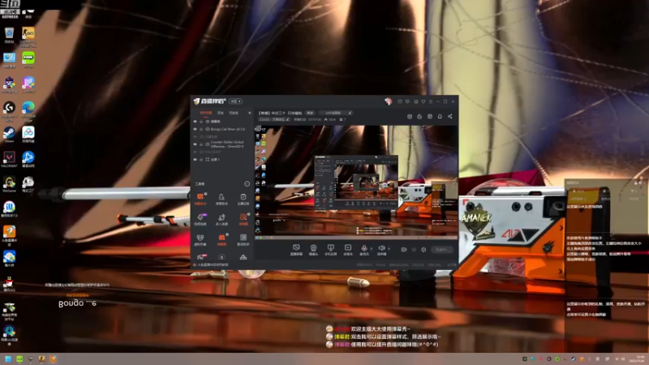Switch to the third scene tab in Livehime
The height and width of the screenshot is (365, 649).
point(234,113)
